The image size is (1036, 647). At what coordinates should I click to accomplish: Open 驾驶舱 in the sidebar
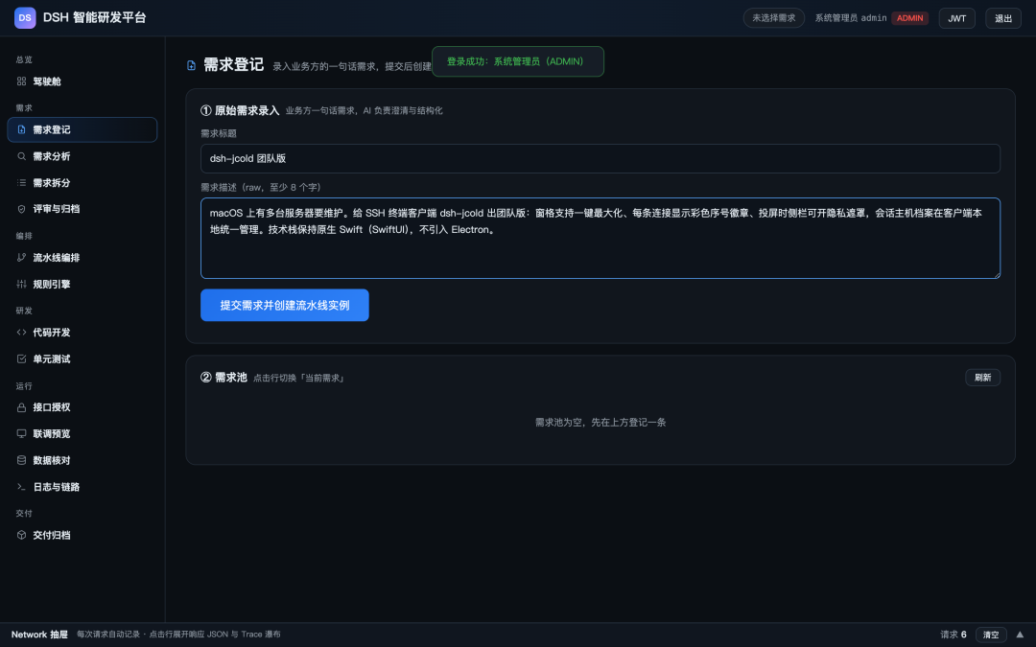point(82,81)
